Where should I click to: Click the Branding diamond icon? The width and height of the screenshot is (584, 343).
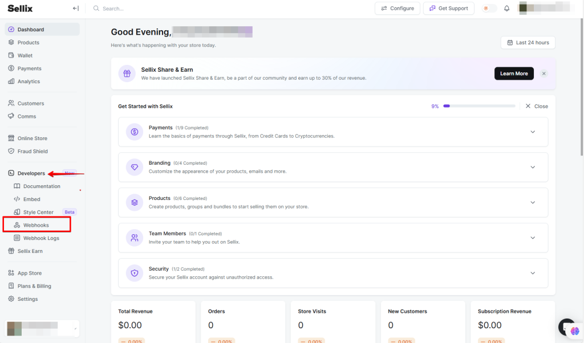135,168
